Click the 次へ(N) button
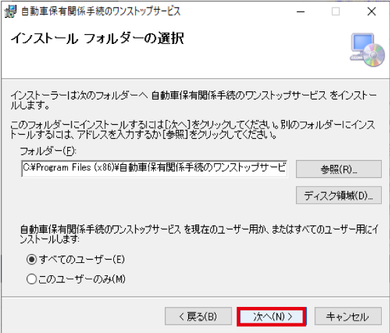Screen dimensions: 390x333 272,317
